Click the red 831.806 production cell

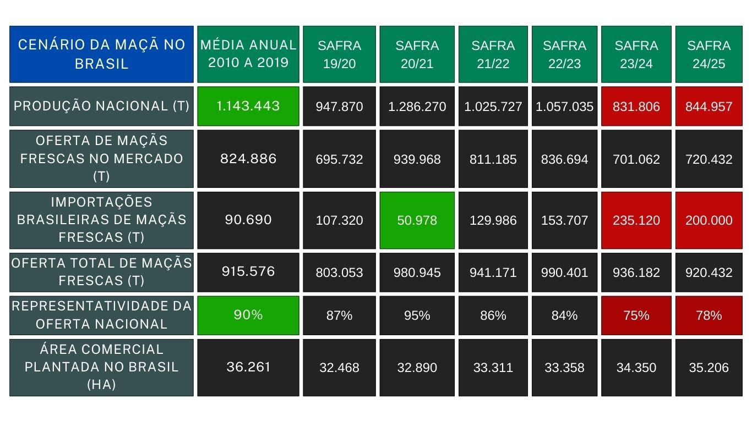click(x=636, y=106)
